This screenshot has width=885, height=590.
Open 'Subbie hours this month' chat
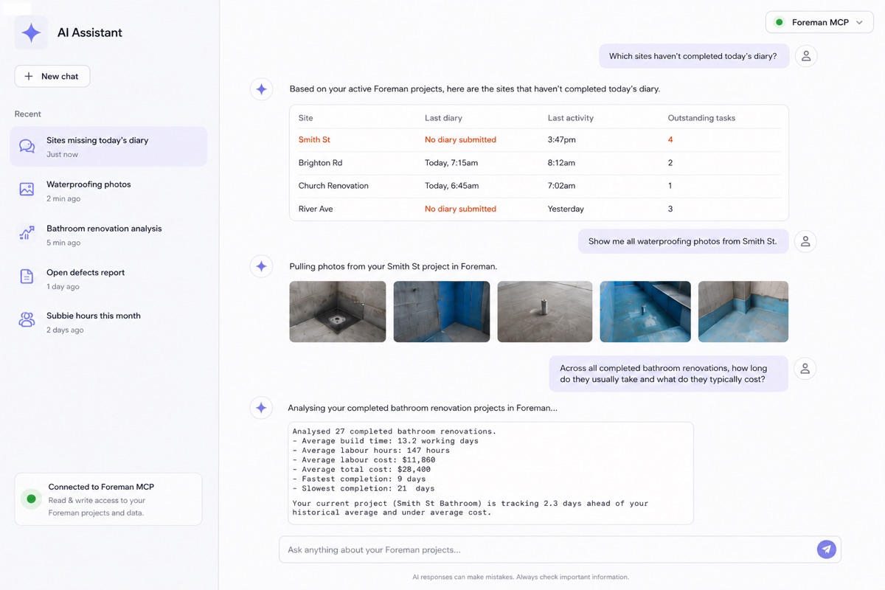pos(108,322)
